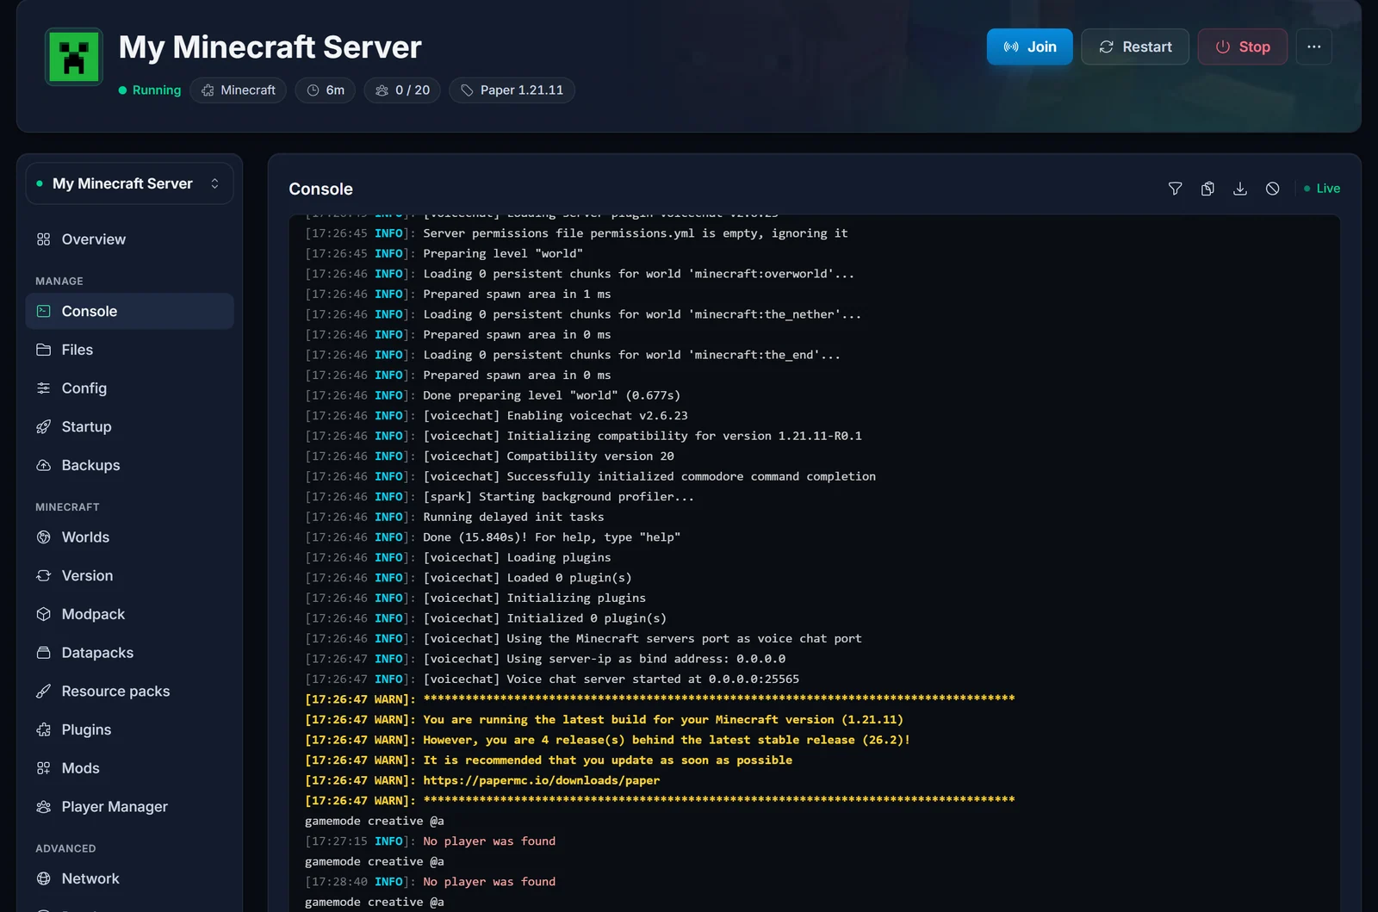Click the Config sliders icon
The height and width of the screenshot is (912, 1378).
click(44, 388)
